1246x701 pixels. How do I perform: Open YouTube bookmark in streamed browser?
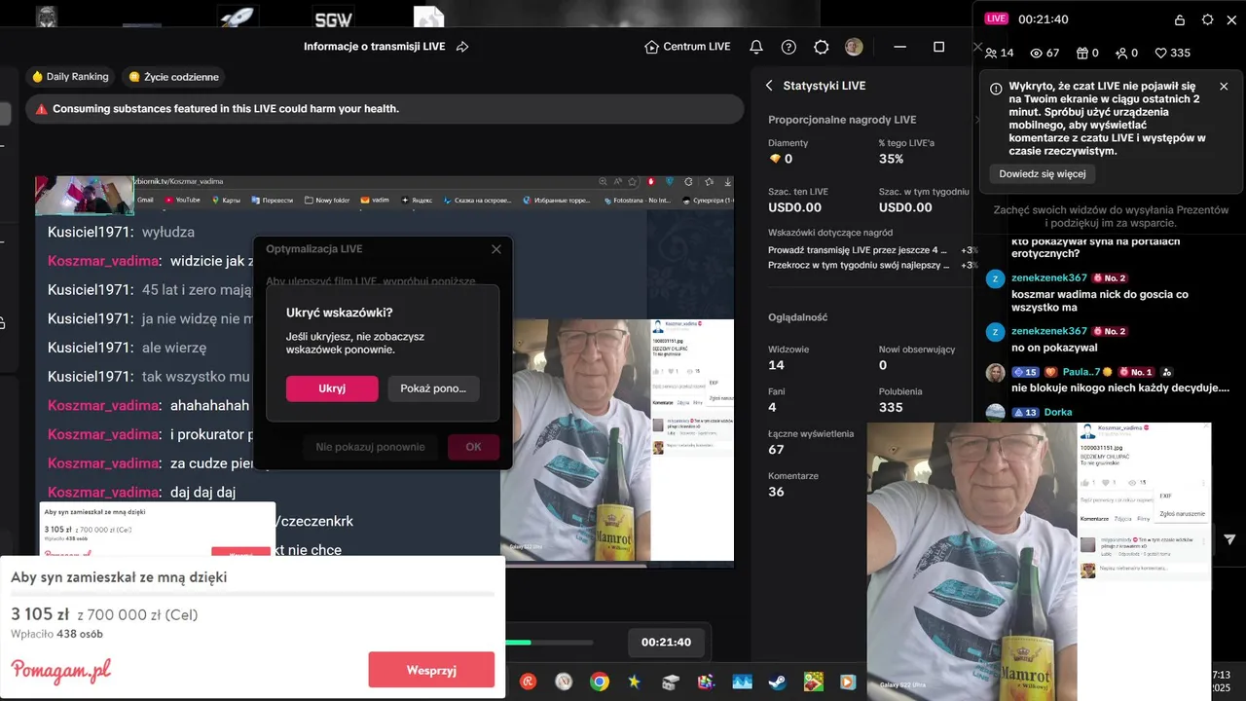tap(182, 200)
